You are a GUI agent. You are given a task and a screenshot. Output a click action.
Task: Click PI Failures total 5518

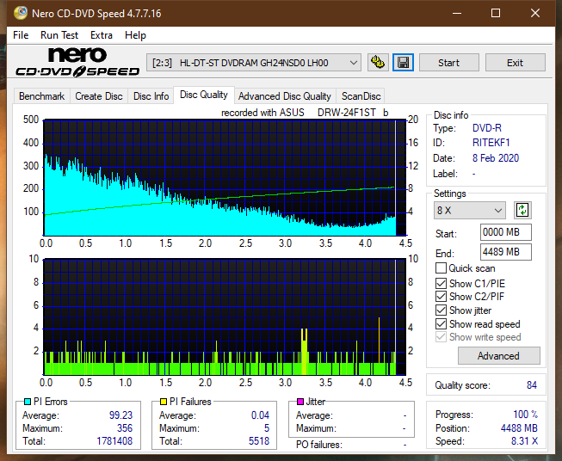259,441
